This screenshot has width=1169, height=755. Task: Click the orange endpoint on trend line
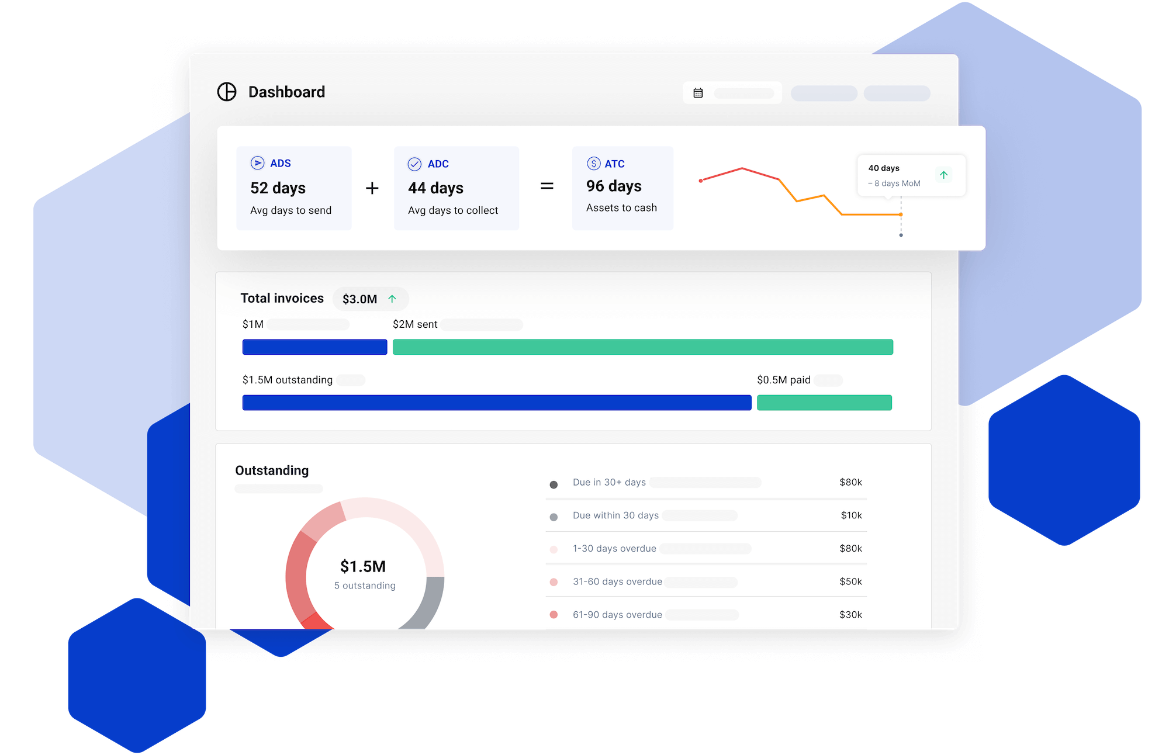(901, 214)
